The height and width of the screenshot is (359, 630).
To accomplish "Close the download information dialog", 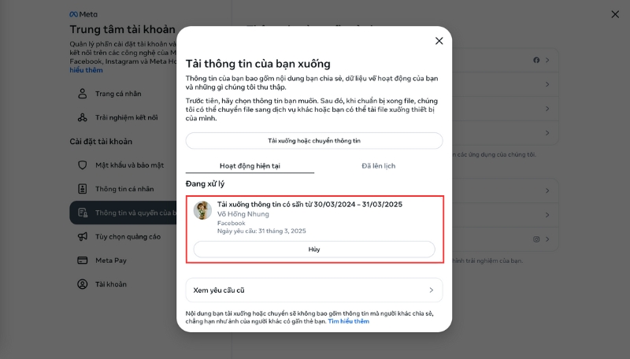I will [439, 41].
